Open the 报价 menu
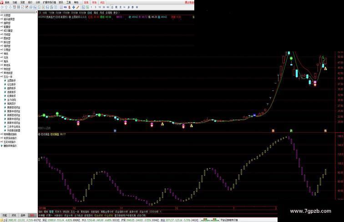Image resolution: width=344 pixels, height=222 pixels. tap(30, 2)
